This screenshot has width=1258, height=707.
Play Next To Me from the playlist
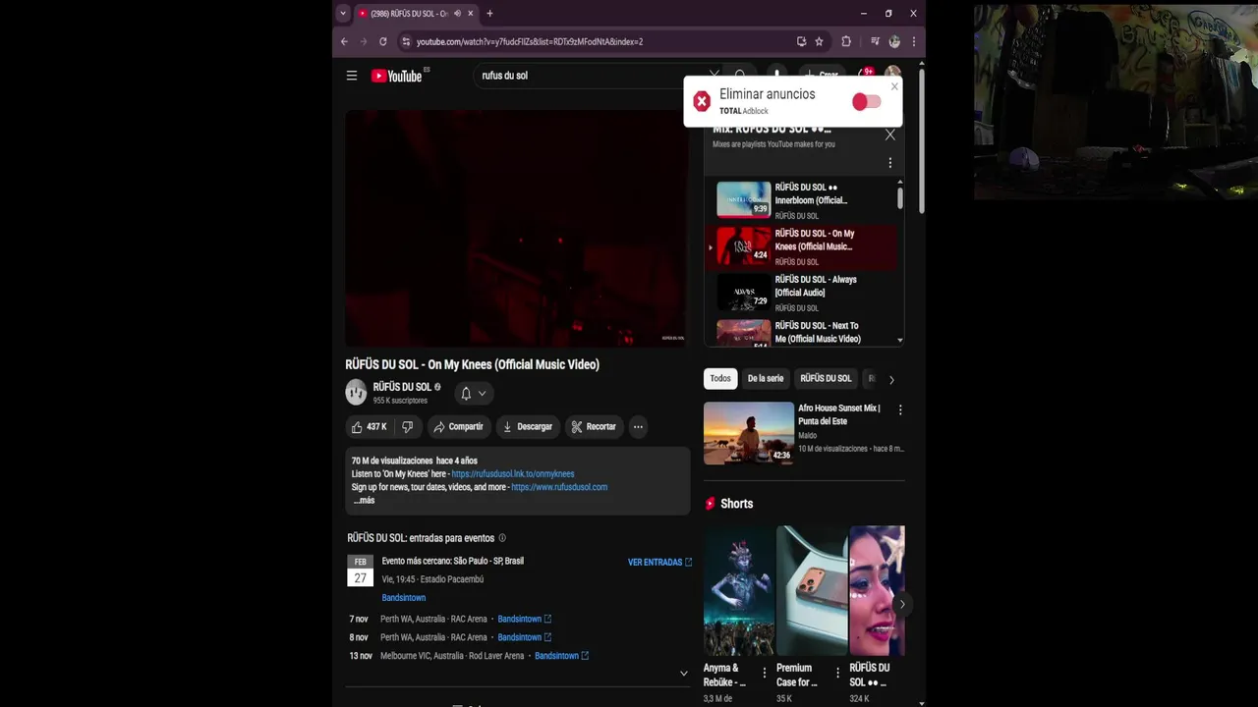[803, 333]
